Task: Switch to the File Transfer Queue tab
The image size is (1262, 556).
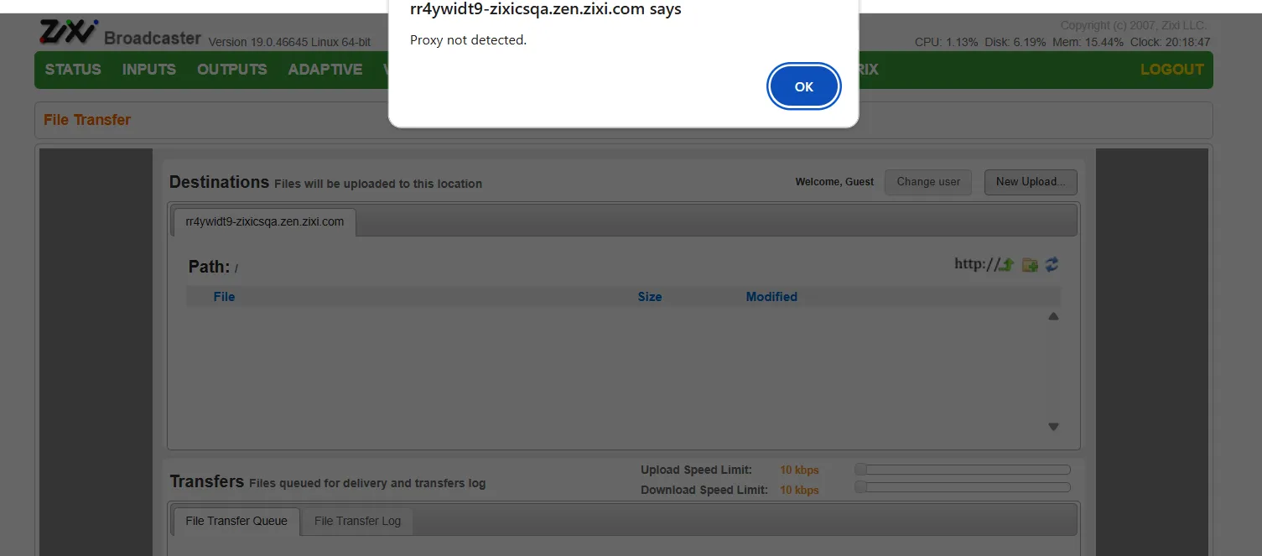Action: tap(236, 521)
